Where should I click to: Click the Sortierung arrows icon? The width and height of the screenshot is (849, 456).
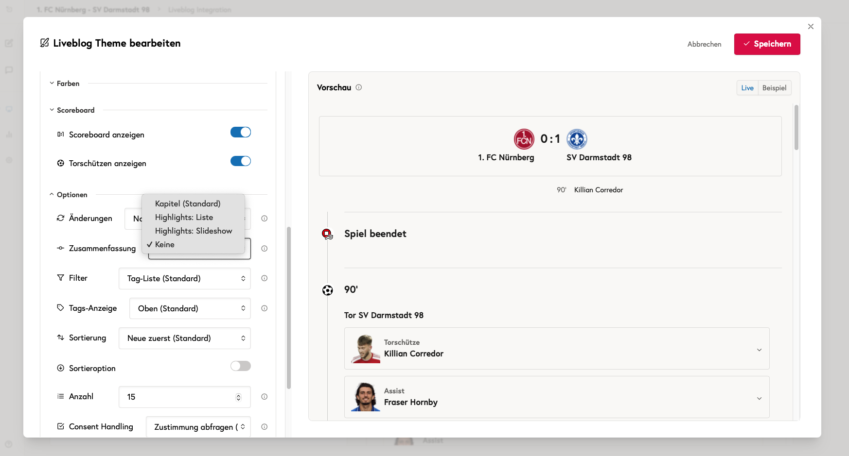pyautogui.click(x=61, y=338)
